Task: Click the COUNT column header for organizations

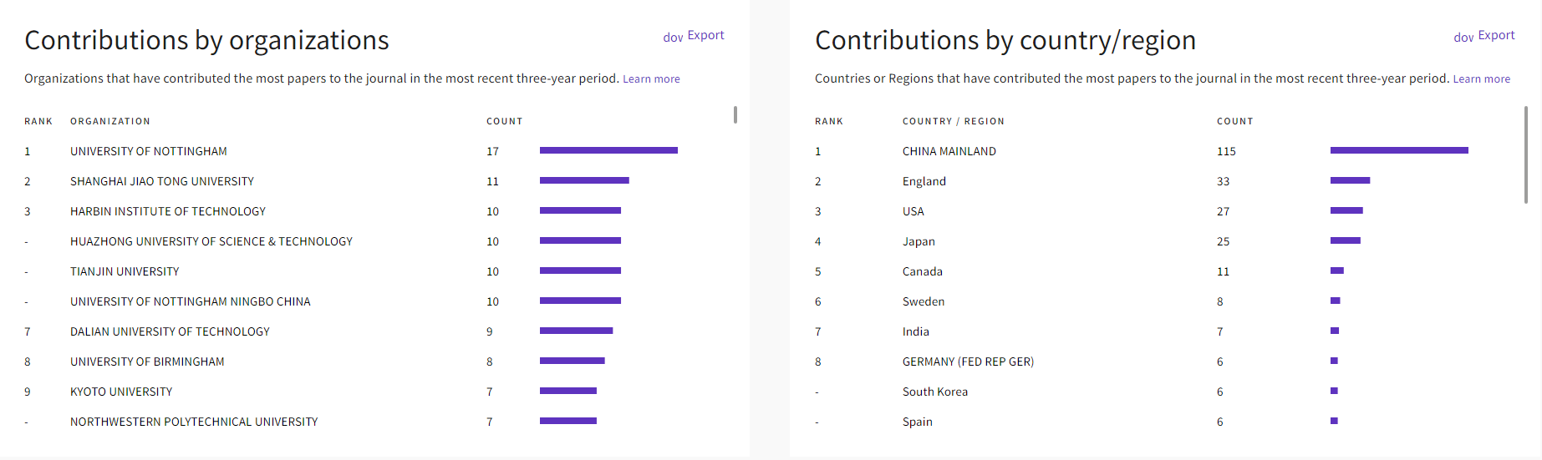Action: 504,121
